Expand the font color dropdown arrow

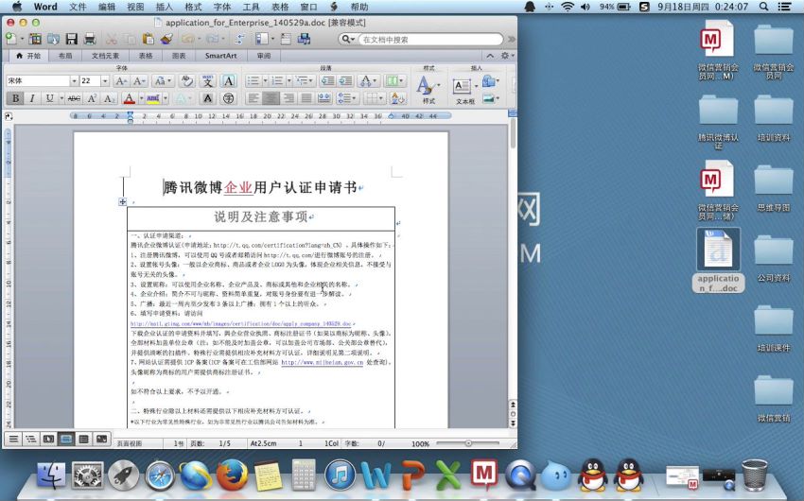139,98
